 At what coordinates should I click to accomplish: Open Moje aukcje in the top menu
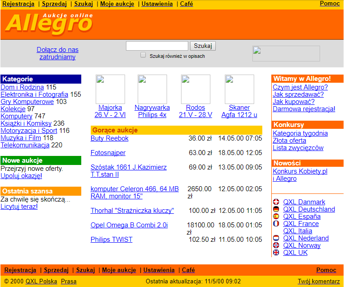coord(117,4)
